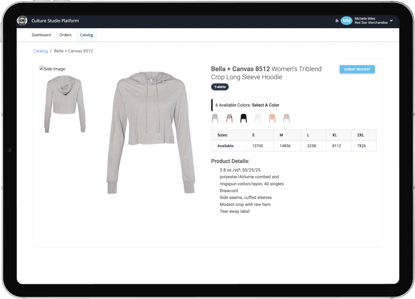415x299 pixels.
Task: Pick the last tan hoodie color
Action: tap(286, 118)
